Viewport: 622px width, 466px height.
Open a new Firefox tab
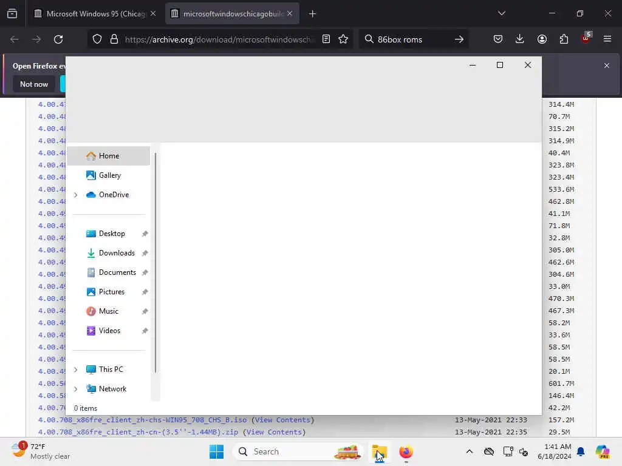[312, 14]
